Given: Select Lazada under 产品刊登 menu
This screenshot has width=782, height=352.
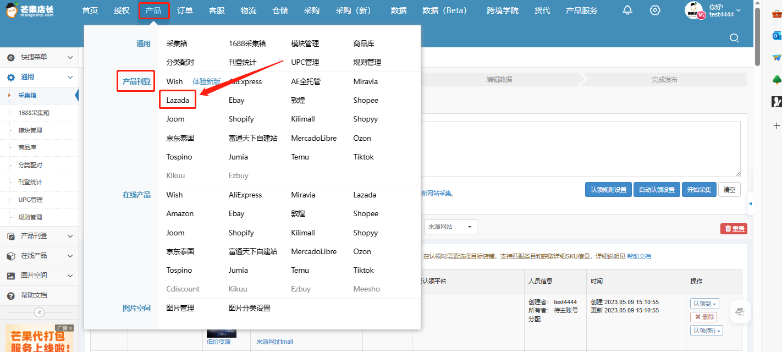Looking at the screenshot, I should click(x=178, y=100).
